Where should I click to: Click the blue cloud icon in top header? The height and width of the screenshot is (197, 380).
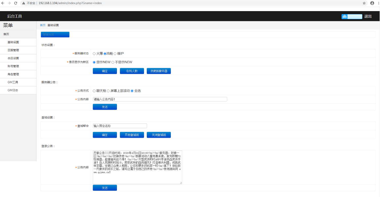pyautogui.click(x=344, y=16)
